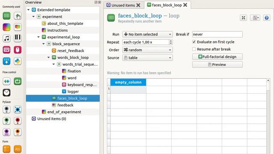Pick the coroutines item under Flow control
This screenshot has width=274, height=154.
7,81
